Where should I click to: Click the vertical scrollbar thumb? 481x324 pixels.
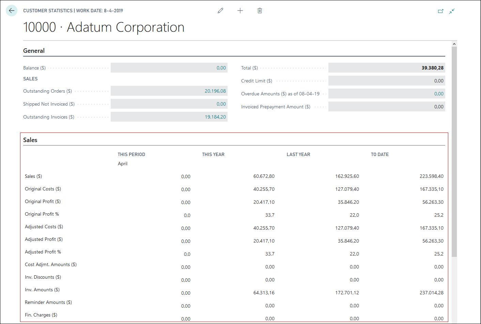[454, 152]
